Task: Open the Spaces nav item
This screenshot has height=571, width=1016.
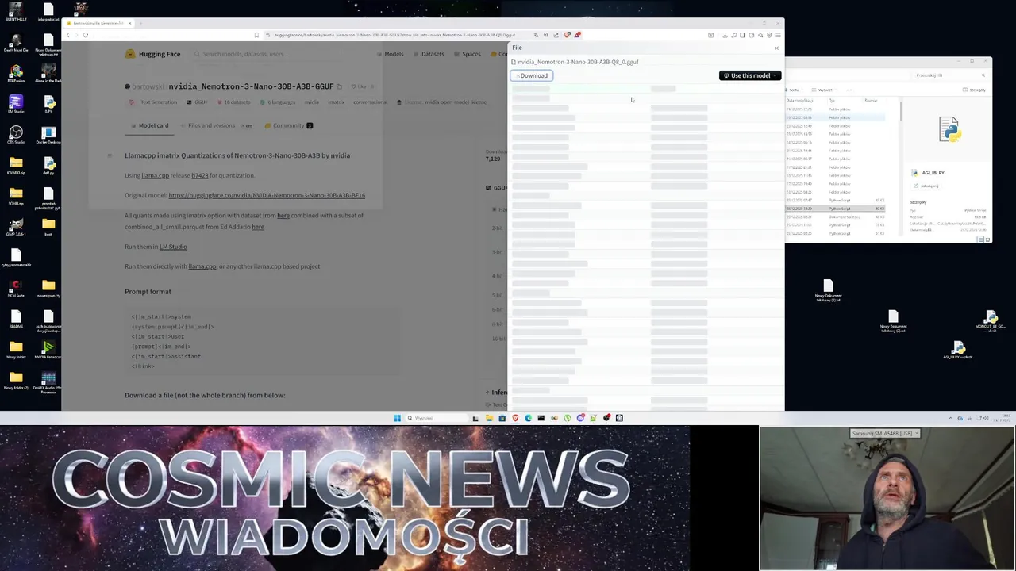Action: point(467,54)
